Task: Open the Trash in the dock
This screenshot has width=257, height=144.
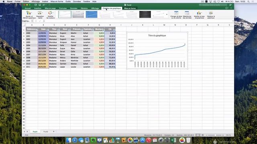Action: point(188,140)
